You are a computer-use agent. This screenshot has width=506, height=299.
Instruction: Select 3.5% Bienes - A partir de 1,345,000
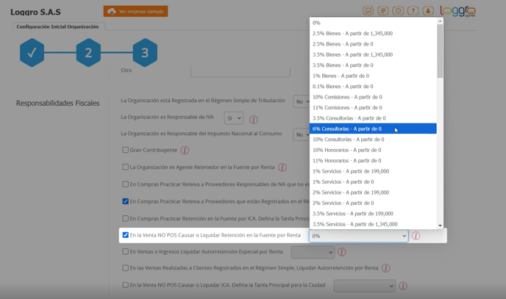click(x=373, y=55)
